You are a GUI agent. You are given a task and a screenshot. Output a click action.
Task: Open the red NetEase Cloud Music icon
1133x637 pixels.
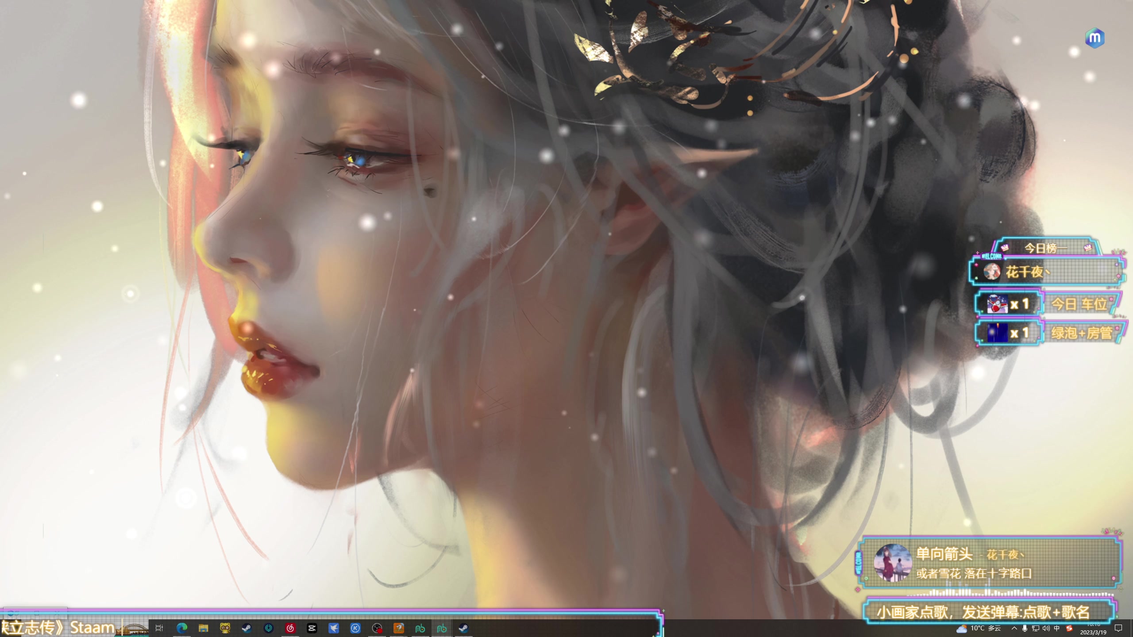290,628
